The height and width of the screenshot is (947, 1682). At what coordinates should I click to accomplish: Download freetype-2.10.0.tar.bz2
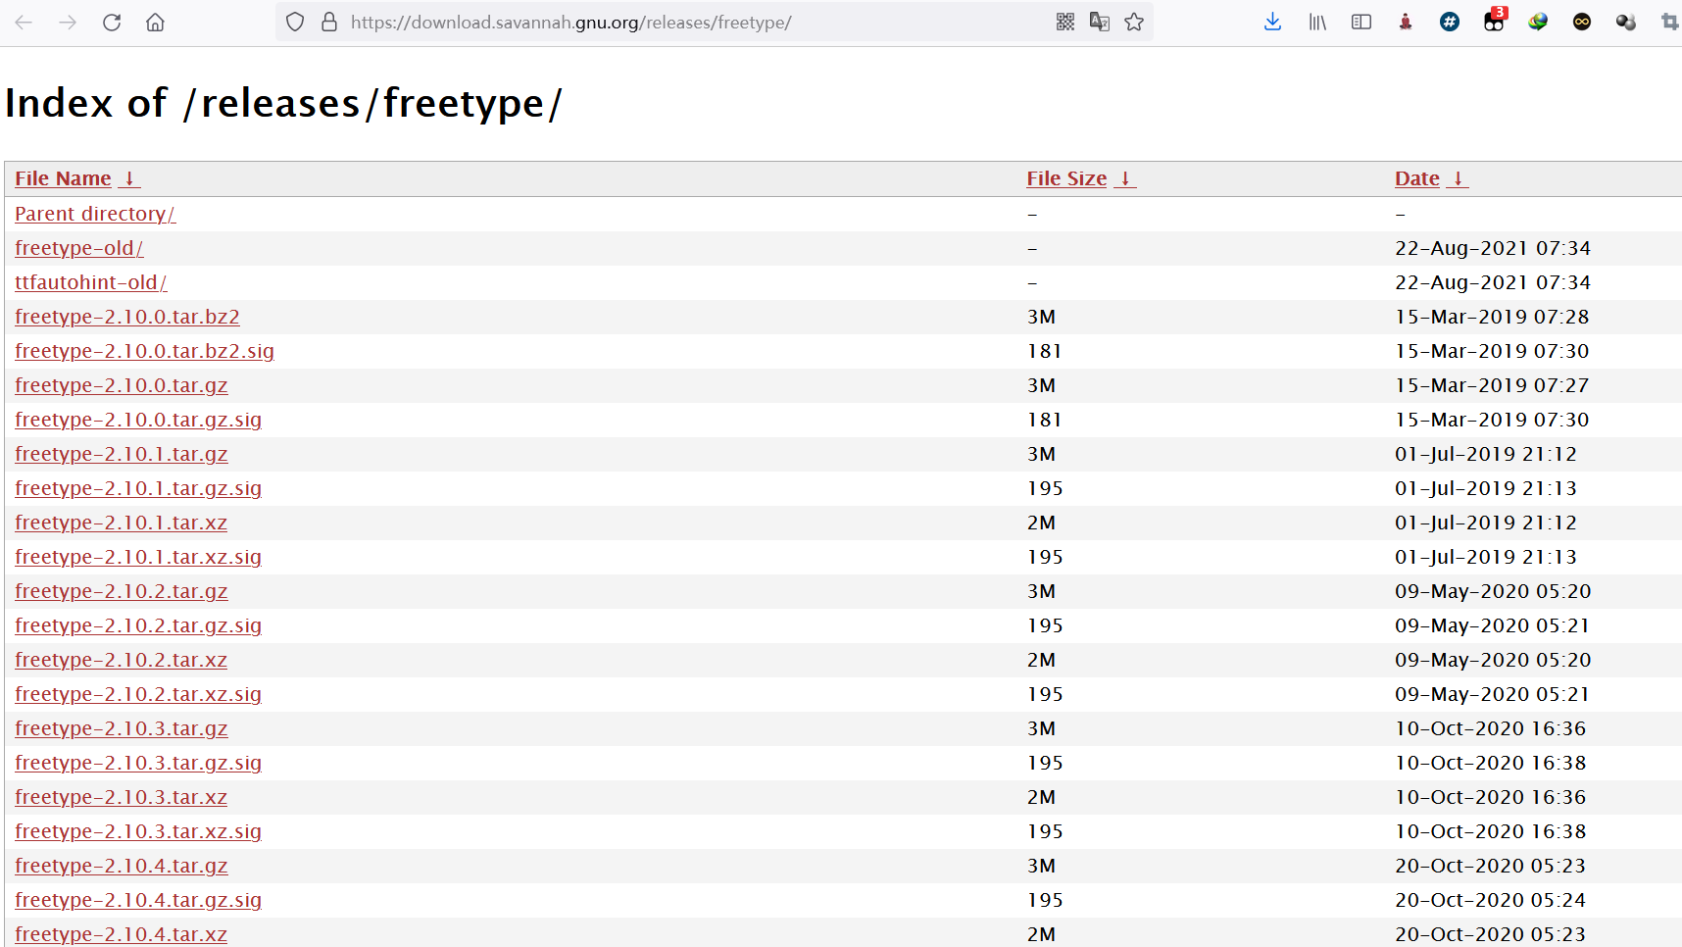coord(127,317)
